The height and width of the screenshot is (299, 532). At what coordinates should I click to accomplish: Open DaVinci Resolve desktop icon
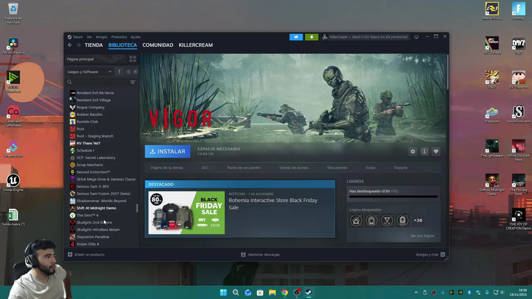(x=13, y=46)
